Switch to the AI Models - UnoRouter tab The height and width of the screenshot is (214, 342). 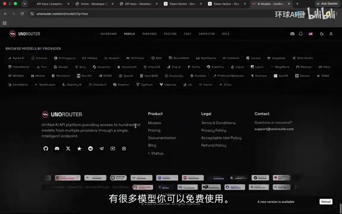pos(271,4)
